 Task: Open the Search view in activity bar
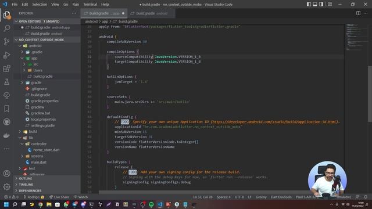point(6,28)
